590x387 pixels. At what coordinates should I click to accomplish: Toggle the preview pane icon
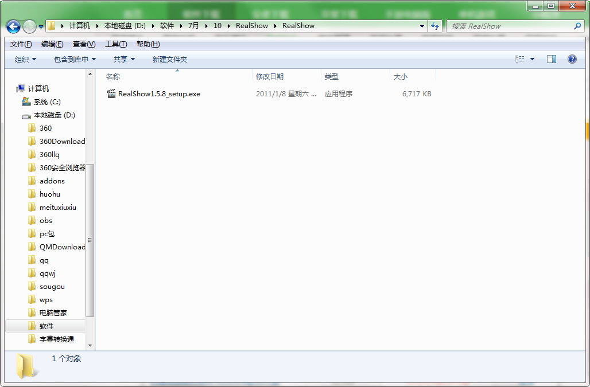pos(551,59)
